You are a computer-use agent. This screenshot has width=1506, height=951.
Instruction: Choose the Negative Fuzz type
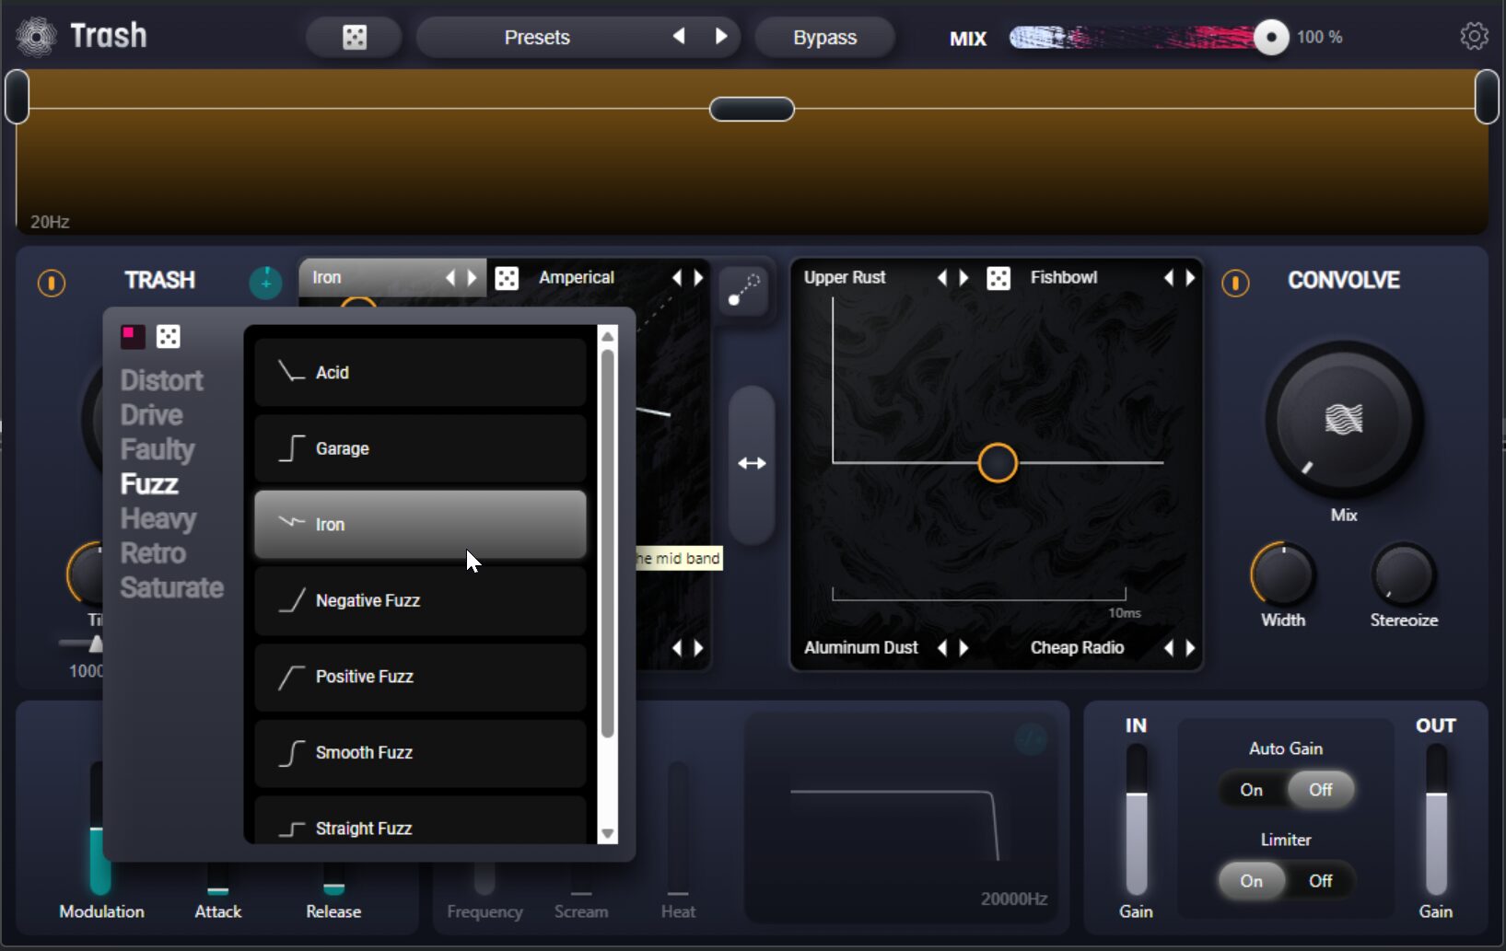point(420,600)
